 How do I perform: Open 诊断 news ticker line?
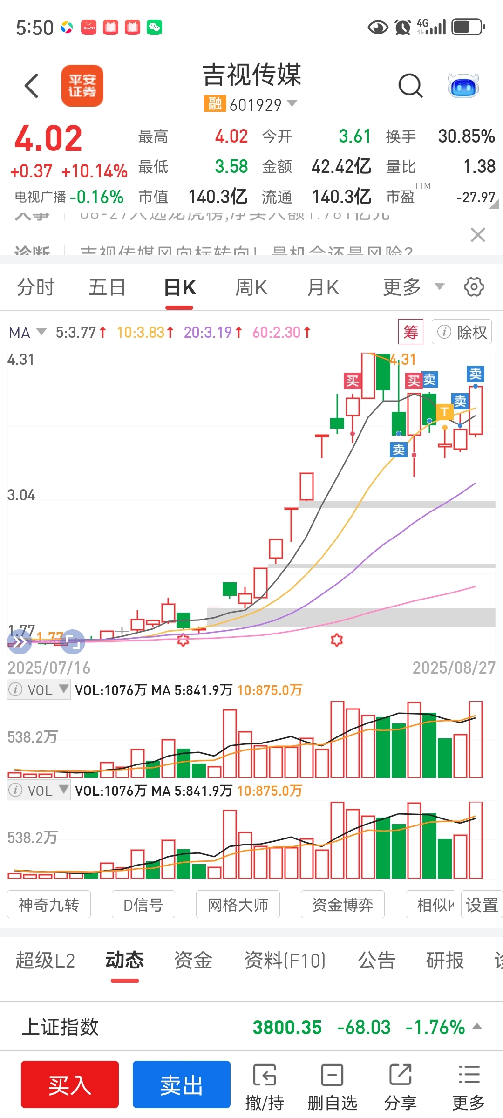214,251
